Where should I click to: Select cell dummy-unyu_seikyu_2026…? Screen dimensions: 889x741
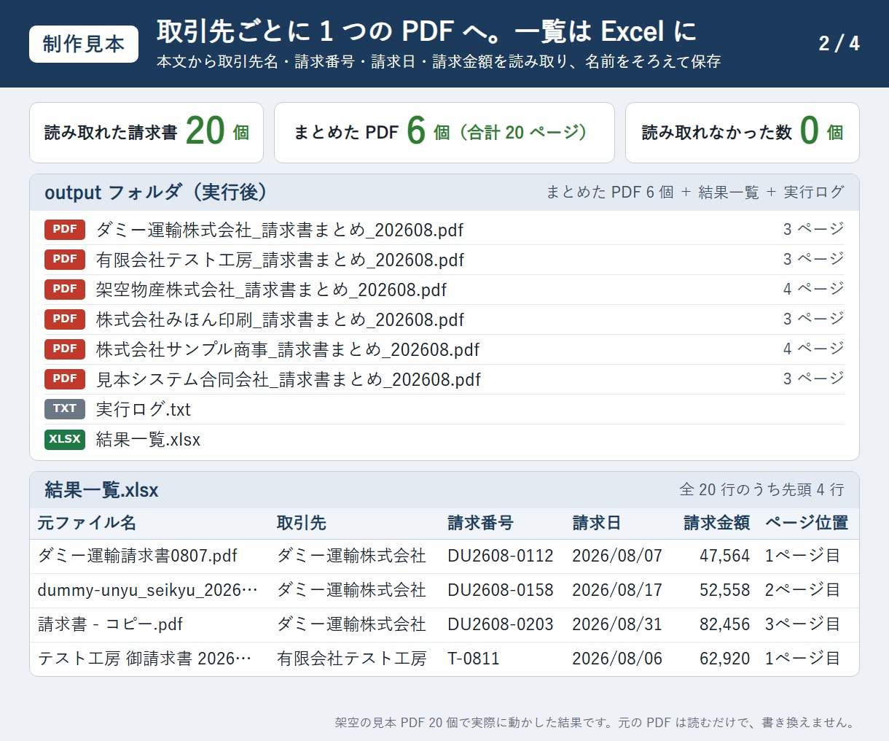click(148, 590)
